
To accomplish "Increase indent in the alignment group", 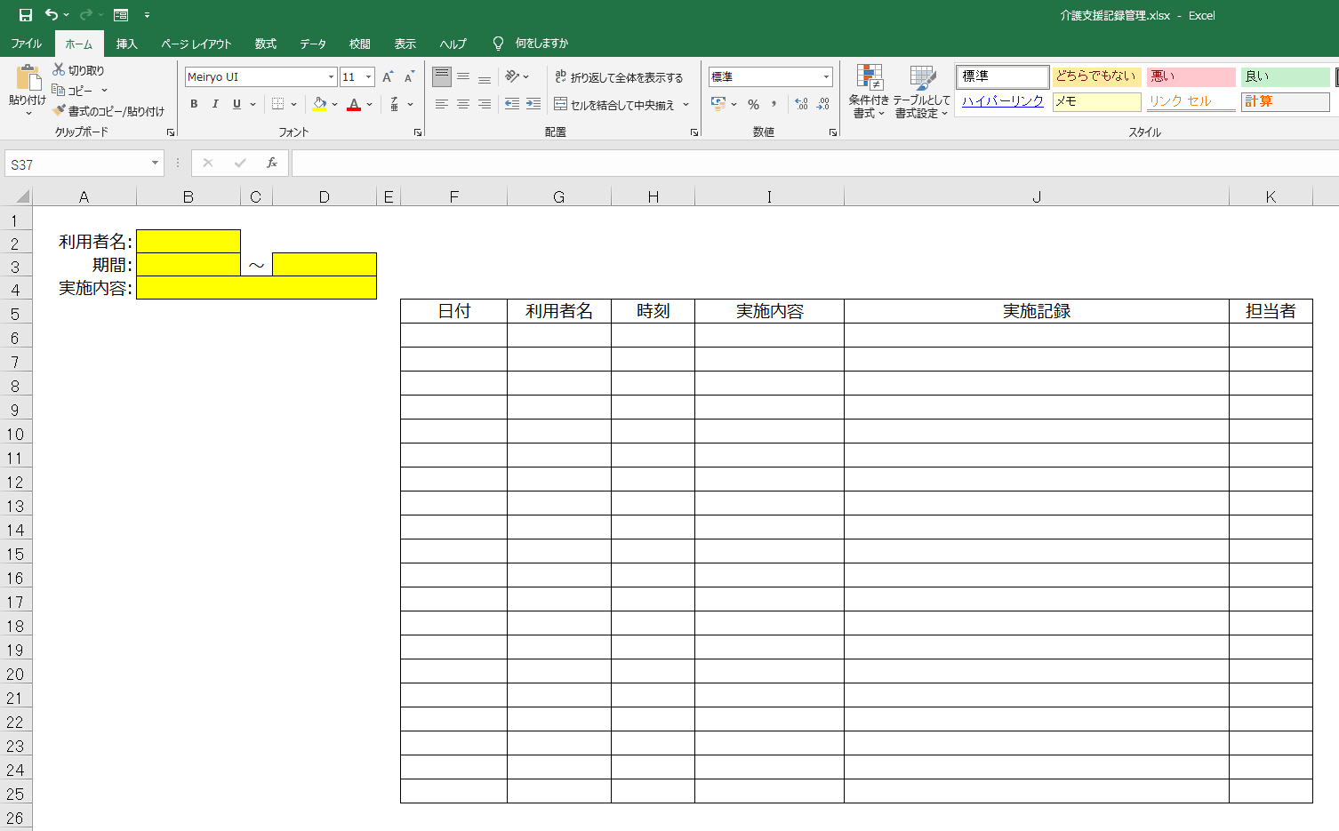I will [533, 104].
